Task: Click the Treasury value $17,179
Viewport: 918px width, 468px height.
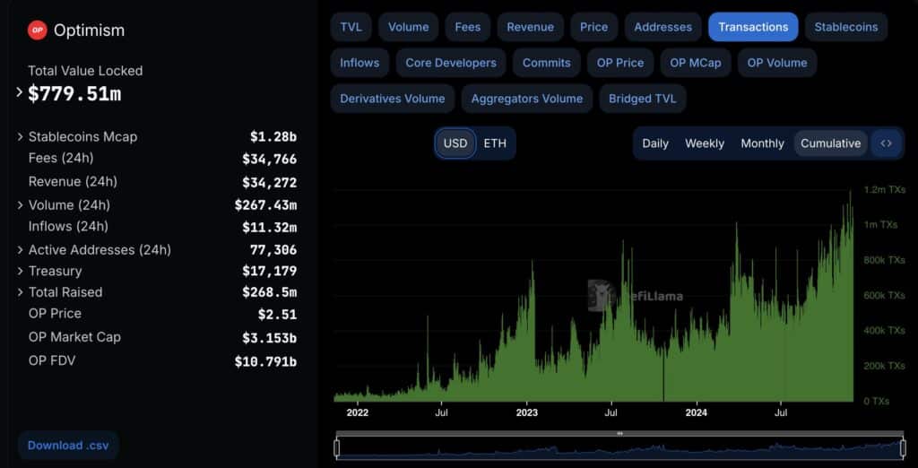Action: (269, 271)
